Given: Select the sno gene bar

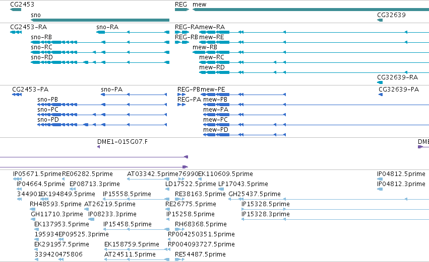Looking at the screenshot, I should pos(100,20).
